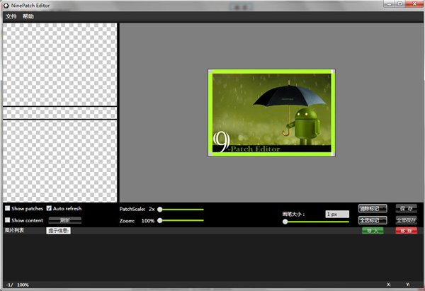Click the PatchScale 2x value
Image resolution: width=425 pixels, height=291 pixels.
coord(152,209)
